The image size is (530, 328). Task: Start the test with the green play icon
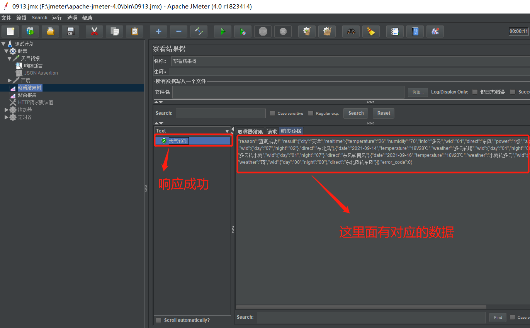click(223, 31)
